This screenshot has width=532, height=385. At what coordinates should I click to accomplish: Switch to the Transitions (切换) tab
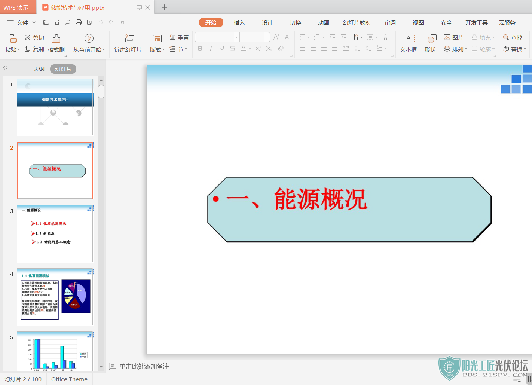296,22
